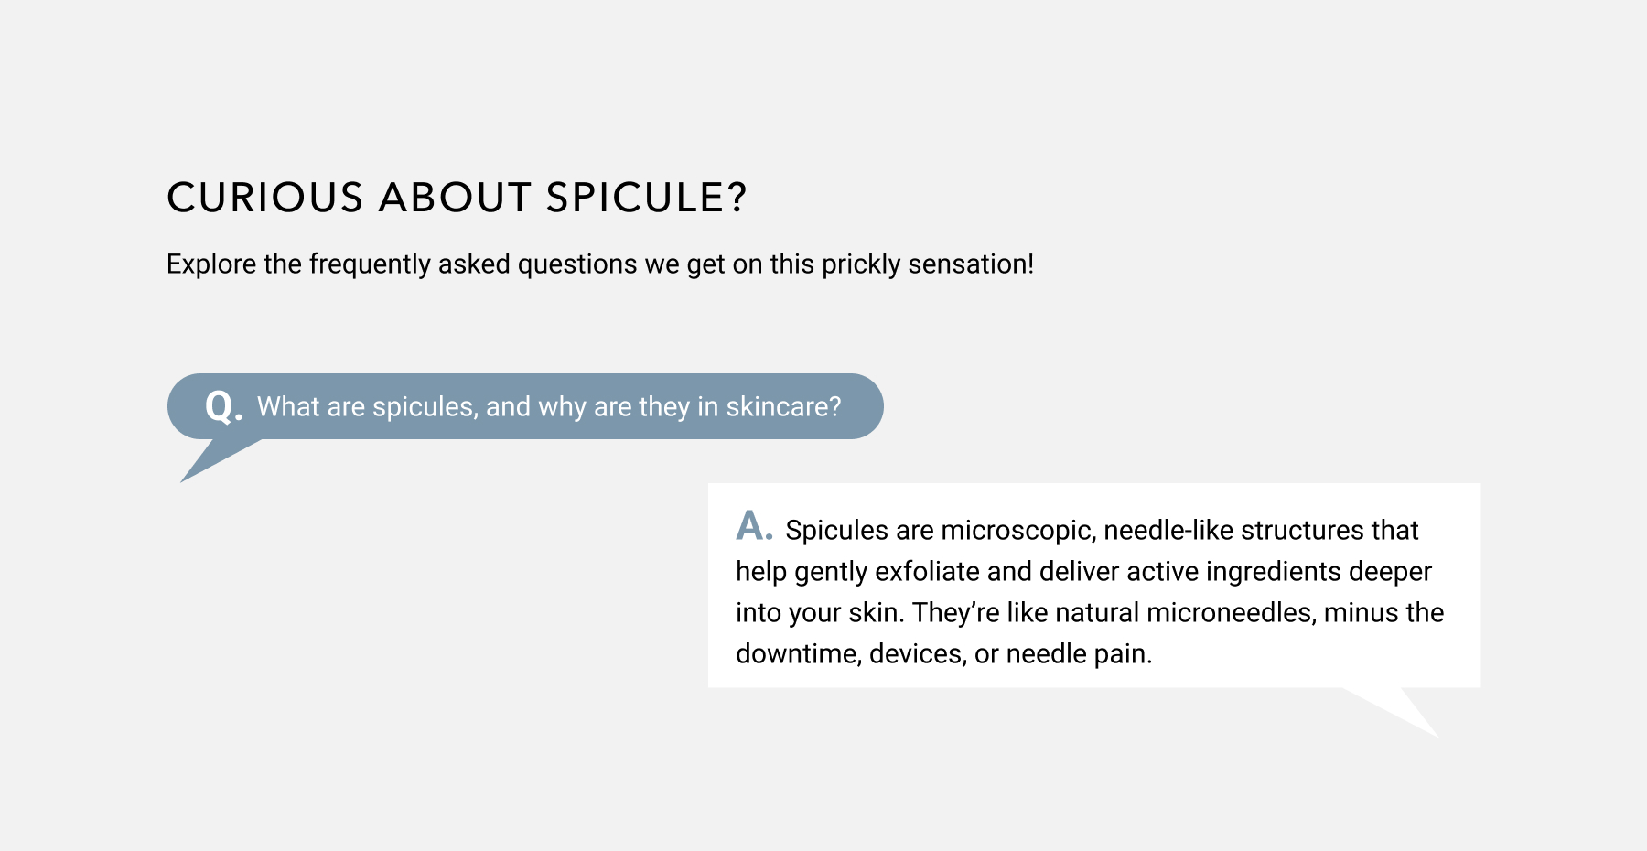This screenshot has height=851, width=1647.
Task: Click the "Explore the frequently asked questions" subtitle
Action: pyautogui.click(x=600, y=264)
